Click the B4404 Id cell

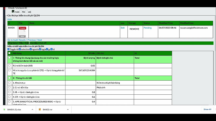pyautogui.click(x=13, y=32)
